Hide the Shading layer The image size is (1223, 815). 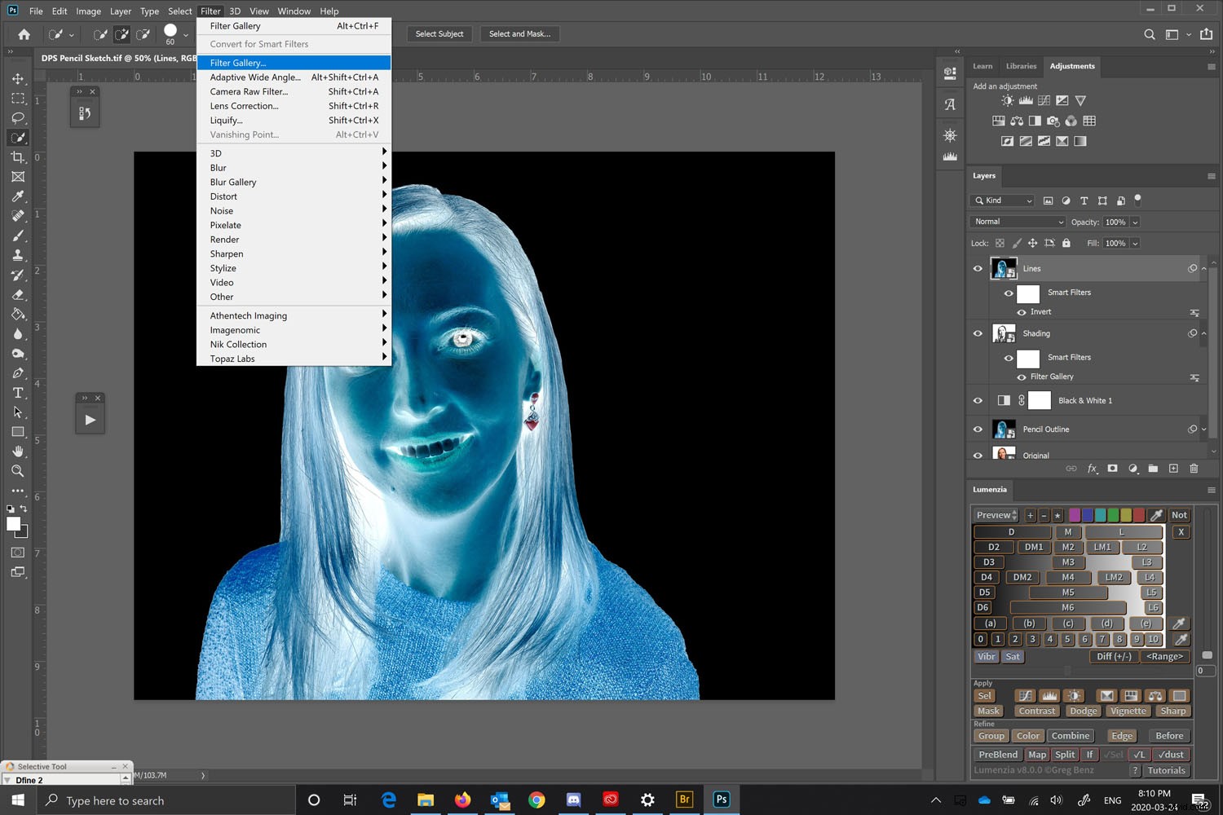977,333
